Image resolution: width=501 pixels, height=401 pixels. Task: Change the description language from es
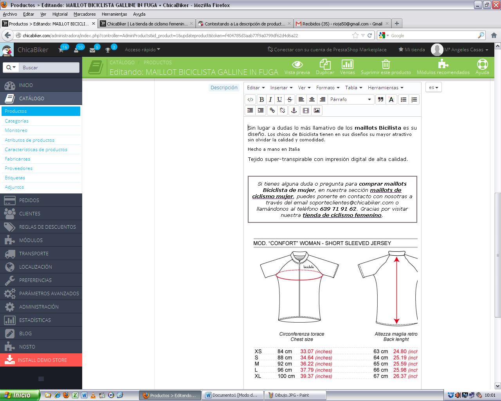click(433, 87)
